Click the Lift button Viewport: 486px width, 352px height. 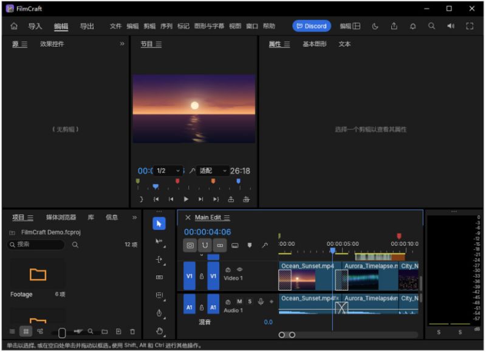click(x=231, y=200)
